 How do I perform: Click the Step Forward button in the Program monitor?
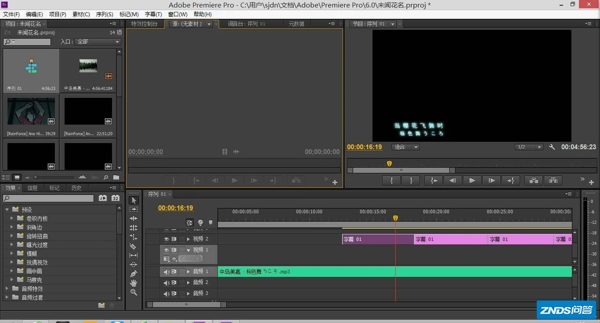coord(491,180)
